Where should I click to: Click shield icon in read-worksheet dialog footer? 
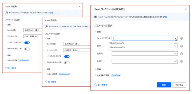click(95, 85)
